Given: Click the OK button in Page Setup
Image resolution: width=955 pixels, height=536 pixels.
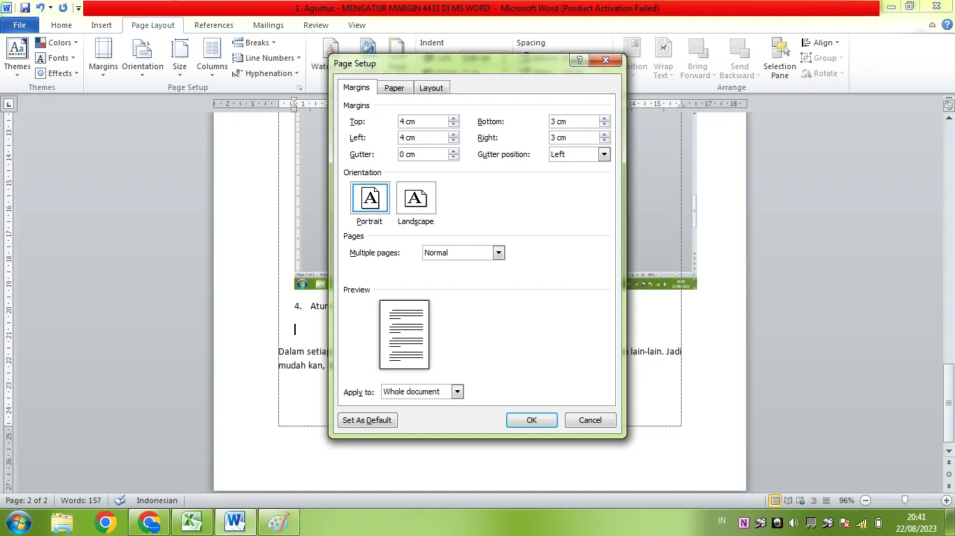Looking at the screenshot, I should click(531, 419).
